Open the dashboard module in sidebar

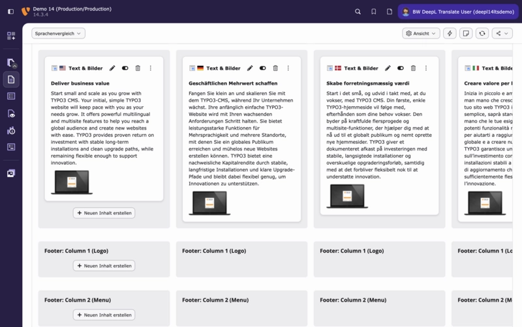(x=11, y=36)
